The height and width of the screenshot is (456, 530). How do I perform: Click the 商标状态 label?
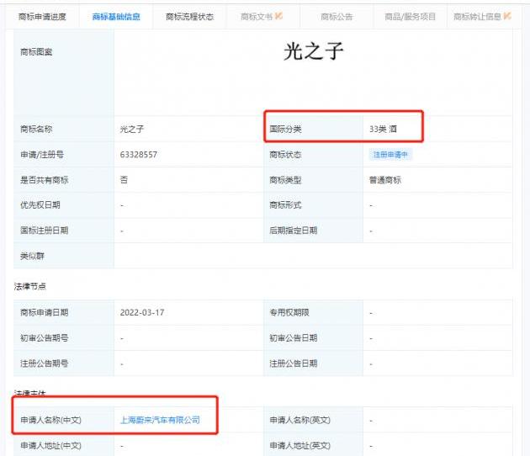(285, 155)
